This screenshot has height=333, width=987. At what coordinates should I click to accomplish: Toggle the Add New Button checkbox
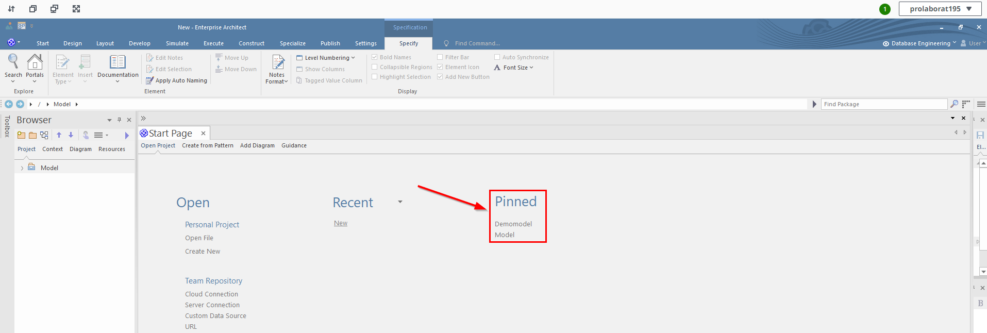click(x=440, y=77)
